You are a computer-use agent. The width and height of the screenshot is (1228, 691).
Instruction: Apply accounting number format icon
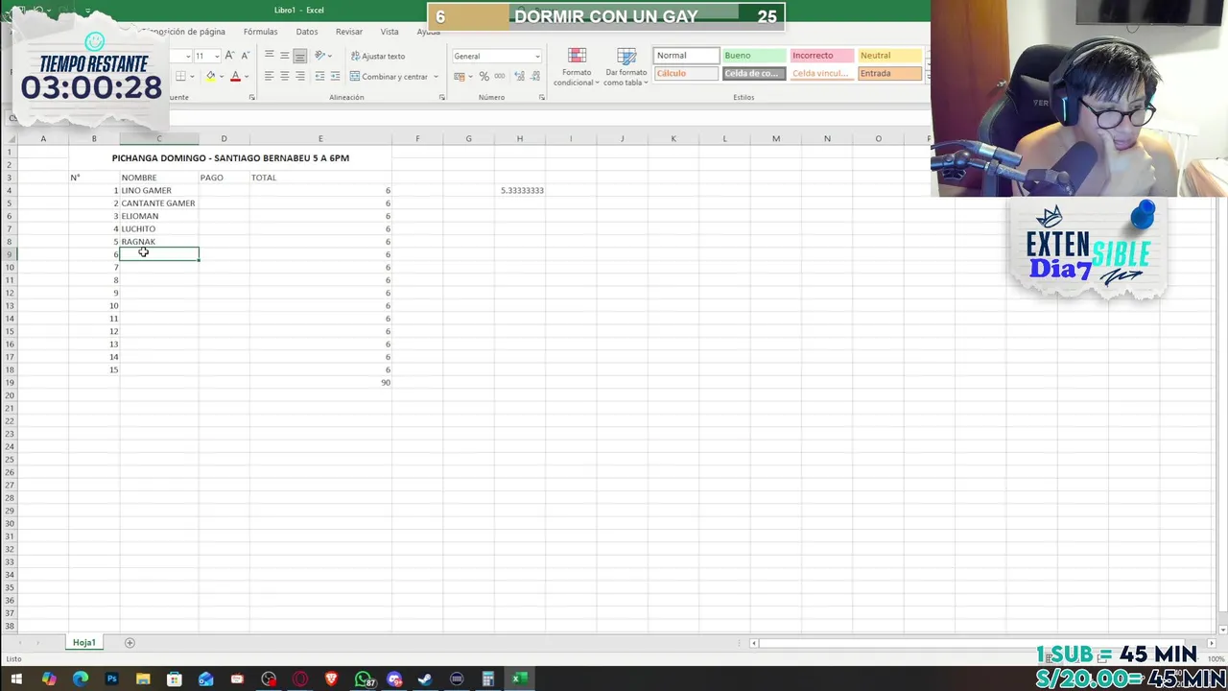tap(460, 77)
